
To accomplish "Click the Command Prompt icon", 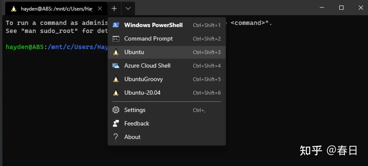I will [116, 38].
